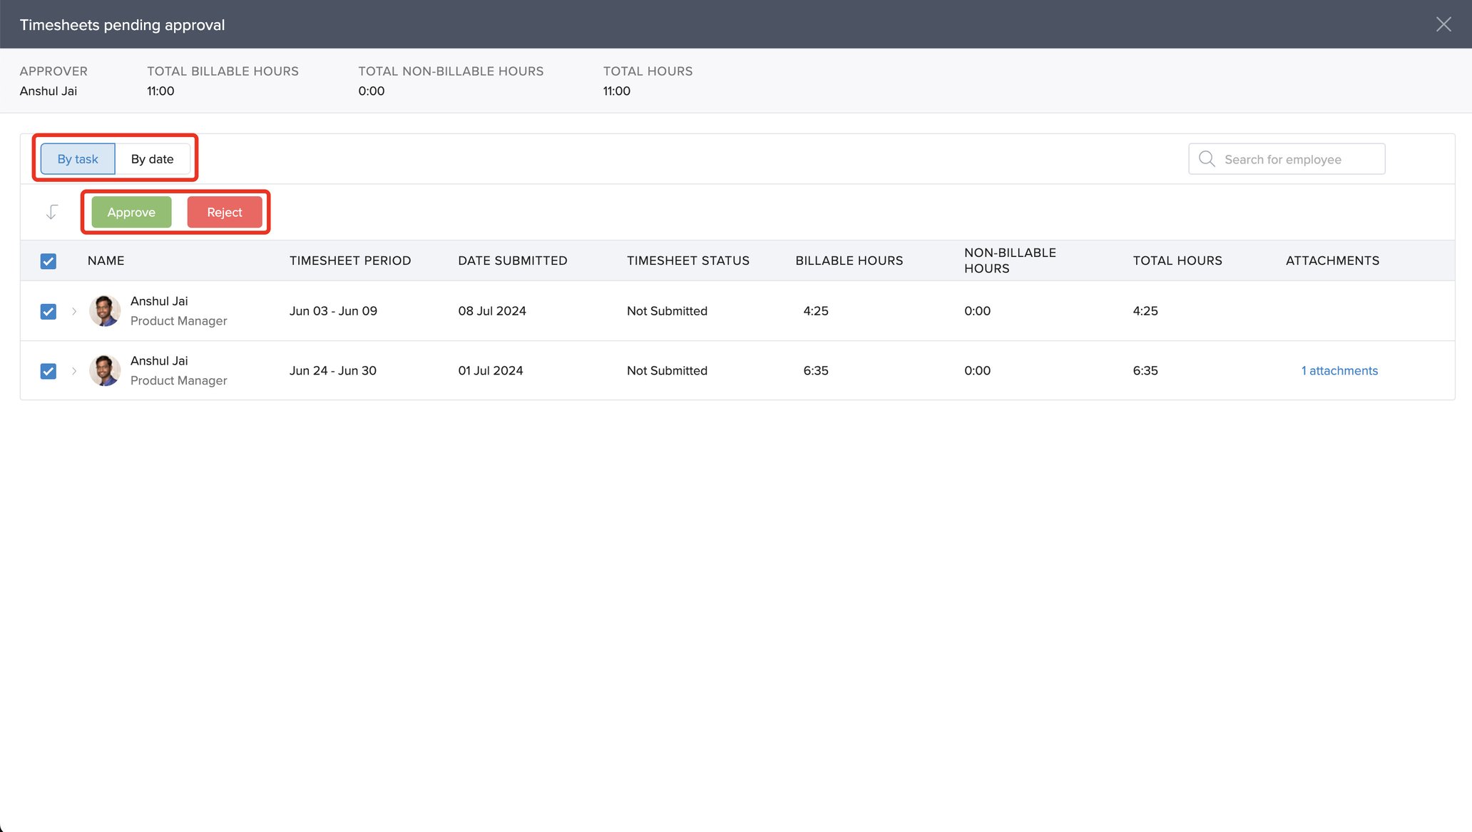
Task: Toggle checkbox for Jun 24-Jun 30 timesheet
Action: [48, 370]
